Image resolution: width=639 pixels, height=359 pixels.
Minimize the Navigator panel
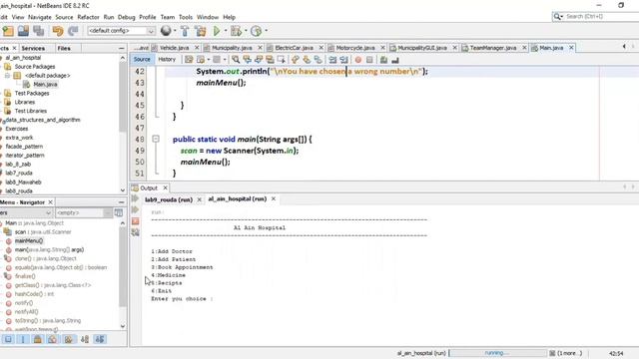tap(122, 201)
